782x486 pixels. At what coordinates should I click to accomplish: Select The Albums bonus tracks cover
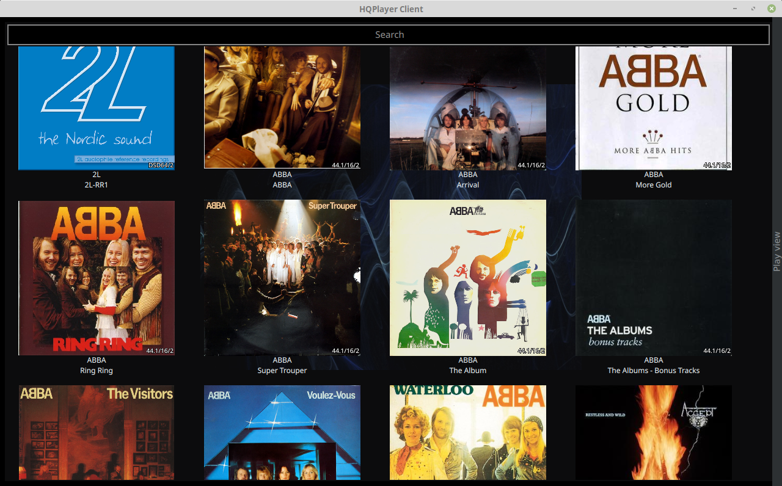pos(654,278)
